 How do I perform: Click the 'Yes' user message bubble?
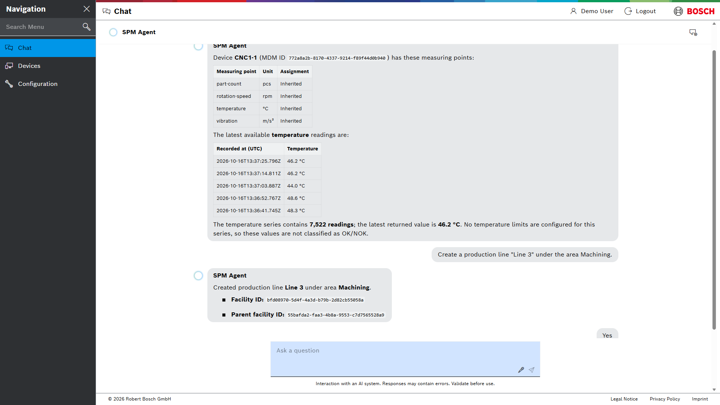click(607, 333)
